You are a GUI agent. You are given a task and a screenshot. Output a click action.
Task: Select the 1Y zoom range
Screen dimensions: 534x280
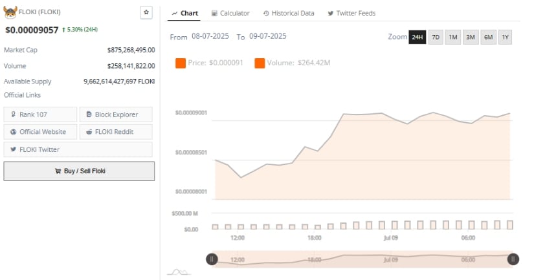505,37
